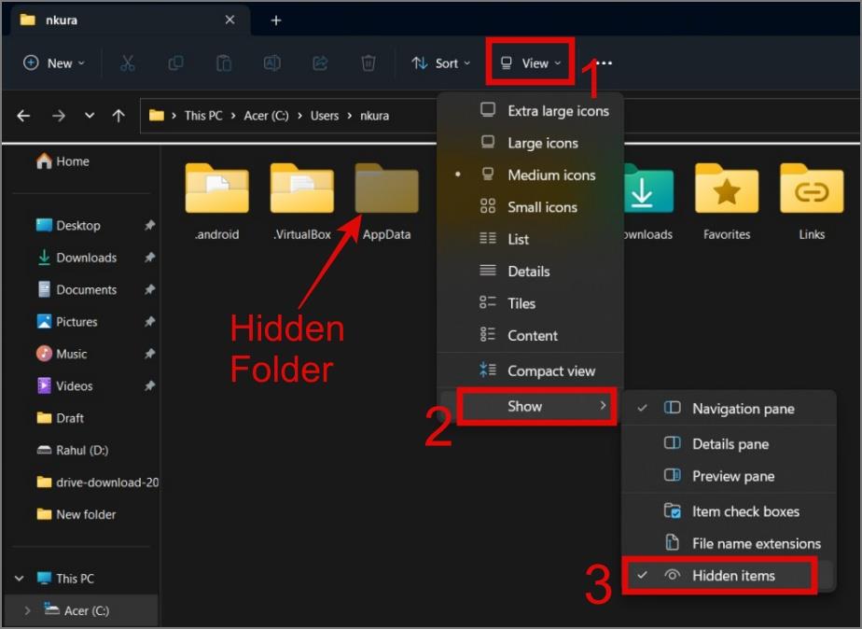Go back with the left arrow
The height and width of the screenshot is (629, 862).
click(x=23, y=116)
